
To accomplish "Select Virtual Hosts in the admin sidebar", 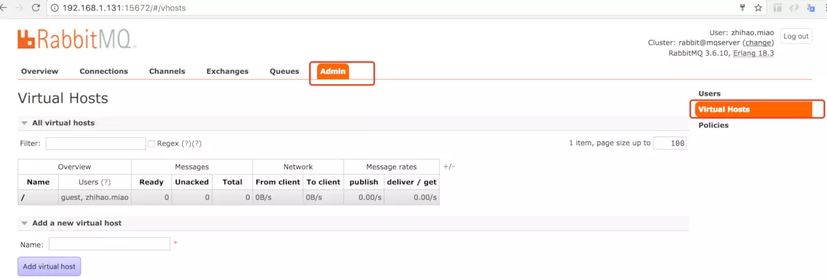I will (754, 110).
